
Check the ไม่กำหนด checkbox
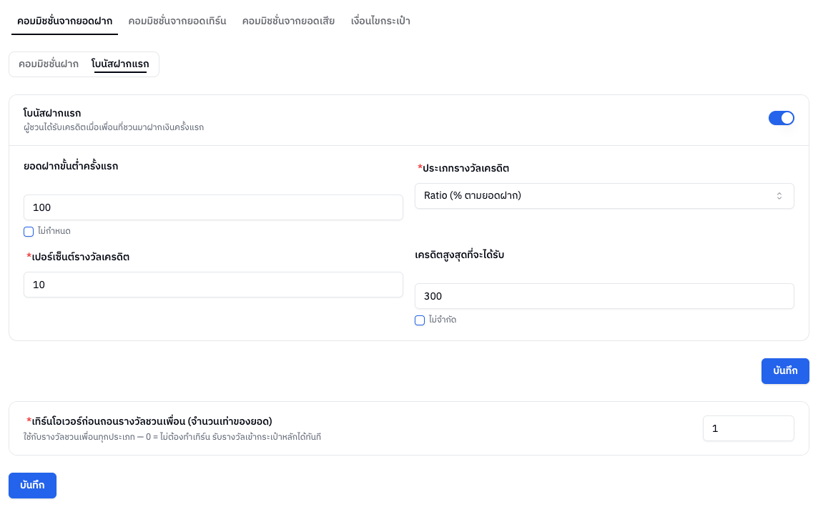coord(29,232)
